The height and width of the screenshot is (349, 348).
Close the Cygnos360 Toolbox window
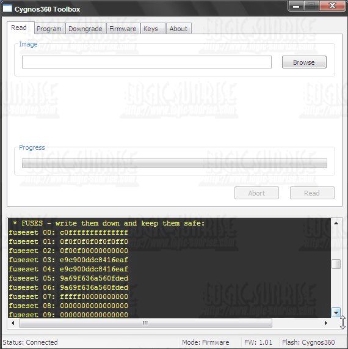[x=333, y=6]
